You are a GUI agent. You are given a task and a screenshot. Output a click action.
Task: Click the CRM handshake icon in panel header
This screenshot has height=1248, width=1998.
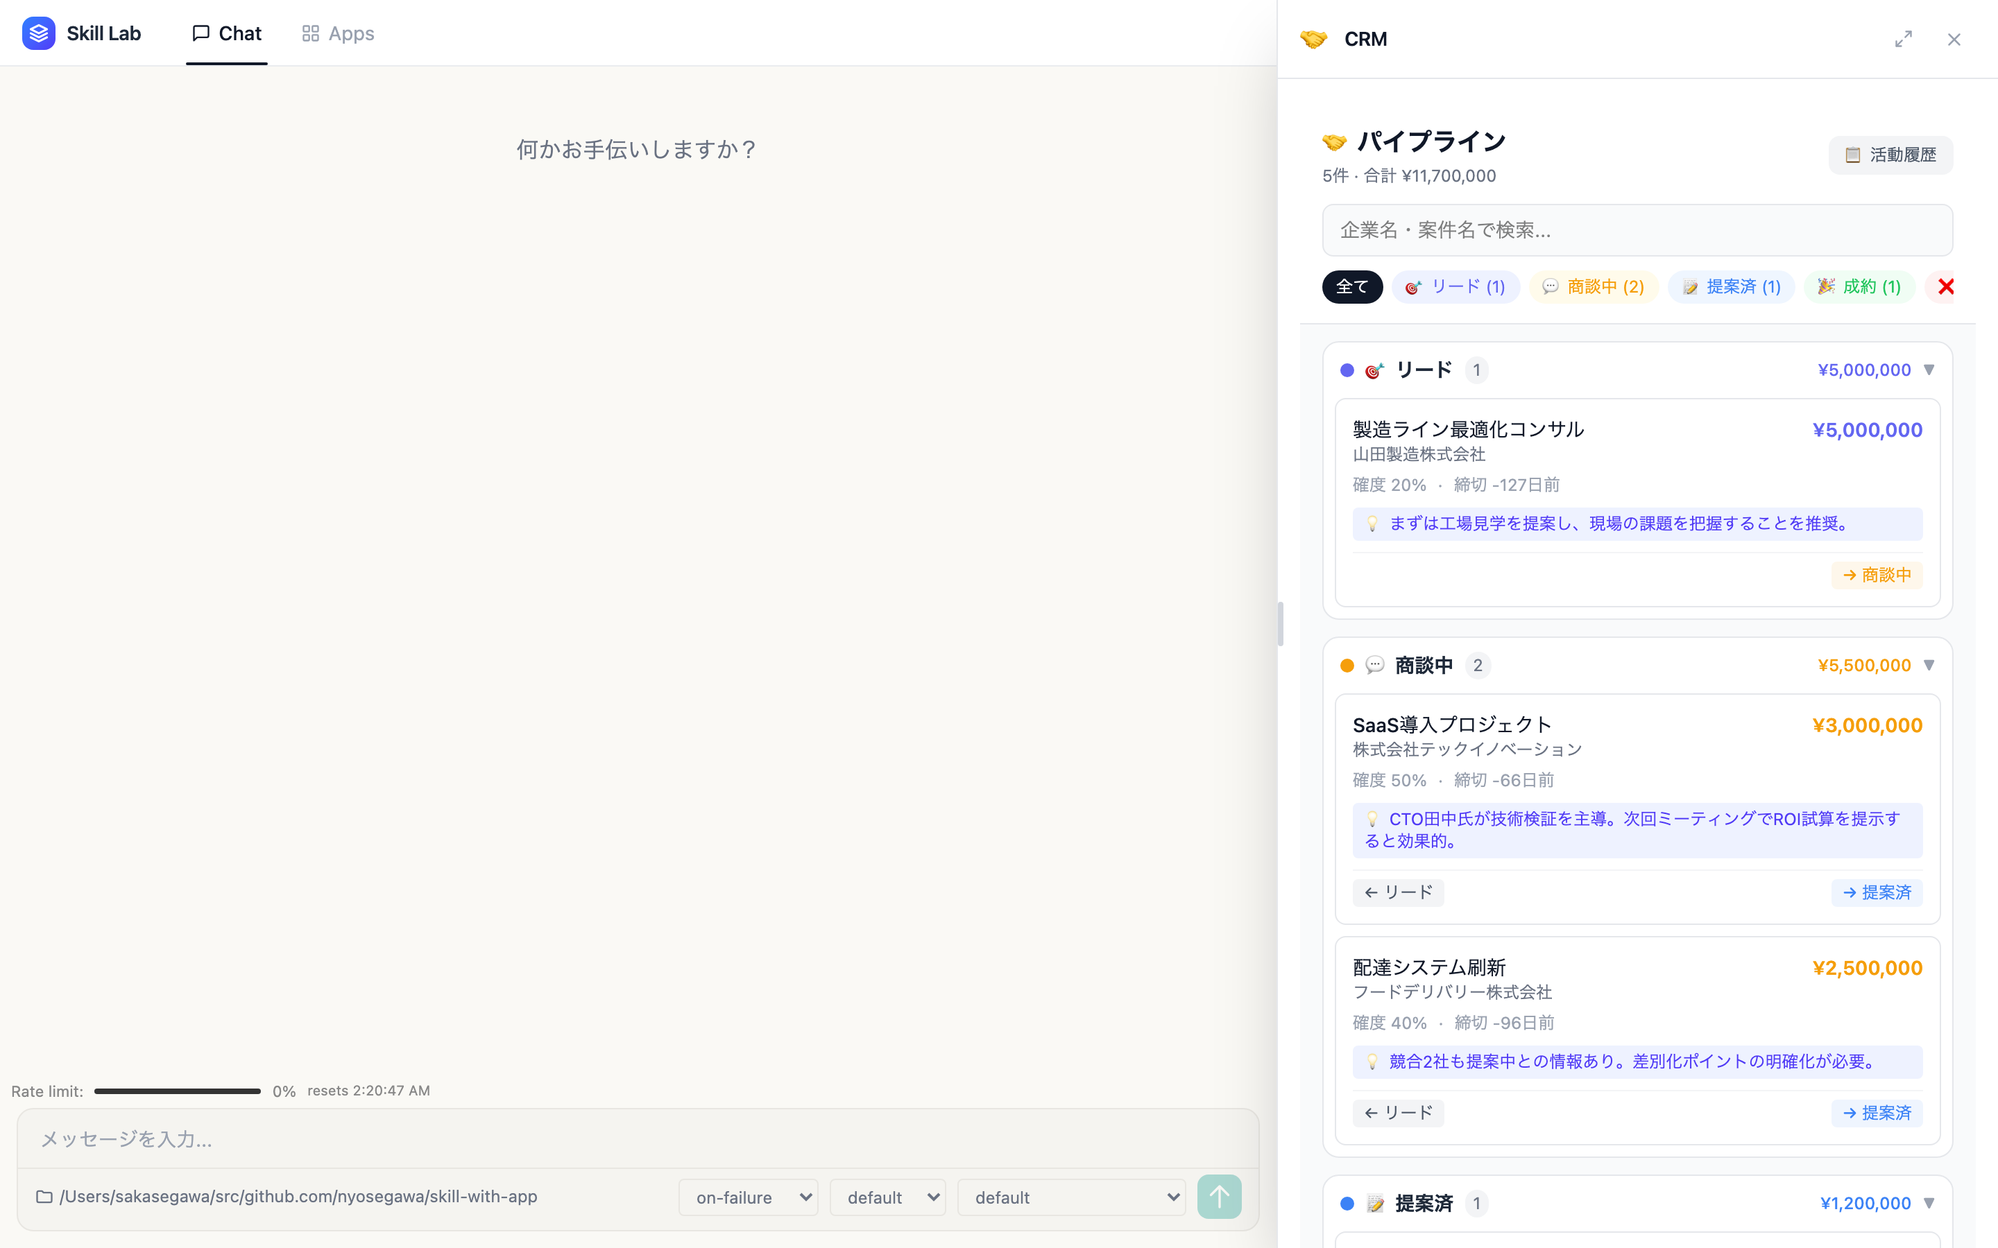click(1315, 39)
